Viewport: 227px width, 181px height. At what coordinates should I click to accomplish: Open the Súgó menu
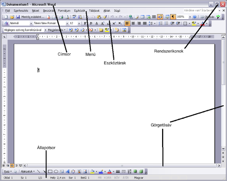pos(117,11)
